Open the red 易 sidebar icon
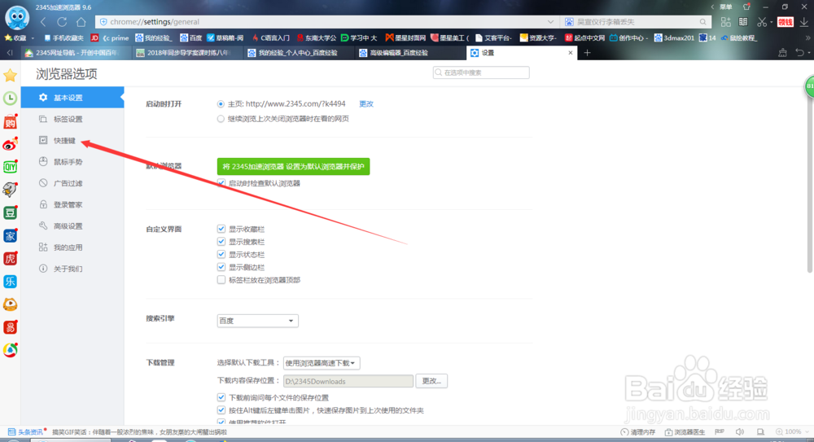This screenshot has height=442, width=814. tap(10, 327)
